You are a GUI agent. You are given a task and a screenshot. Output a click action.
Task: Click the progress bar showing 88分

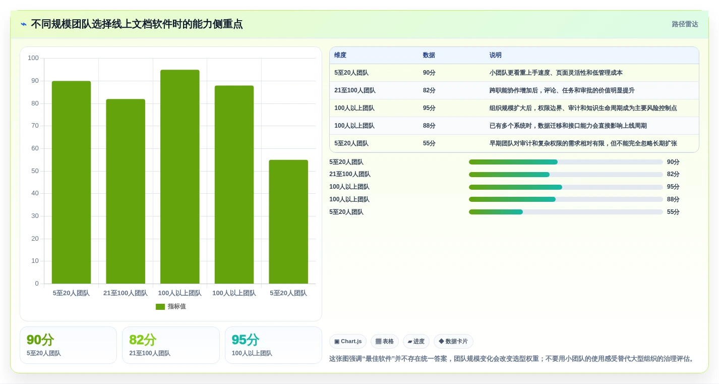tap(566, 199)
